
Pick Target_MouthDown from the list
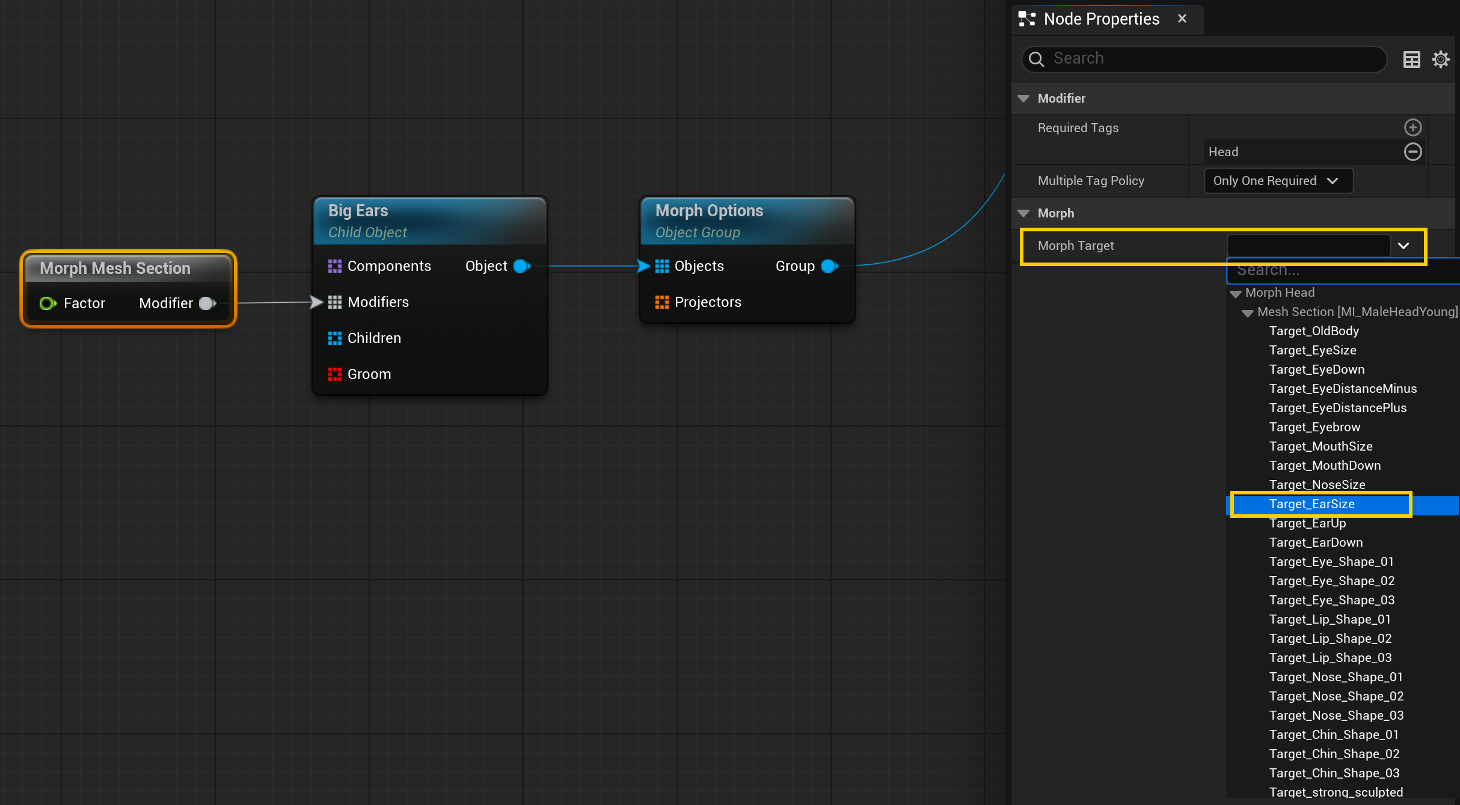tap(1325, 466)
